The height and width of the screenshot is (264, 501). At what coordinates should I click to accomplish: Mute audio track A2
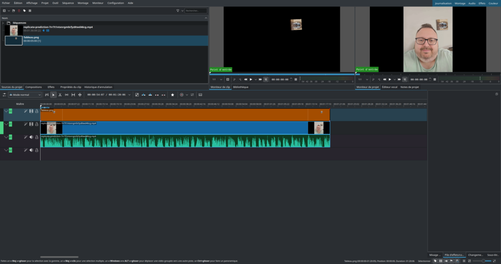[x=31, y=150]
